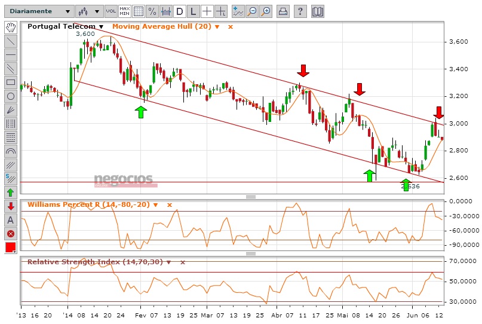Select the horizontal line tool

11,55
